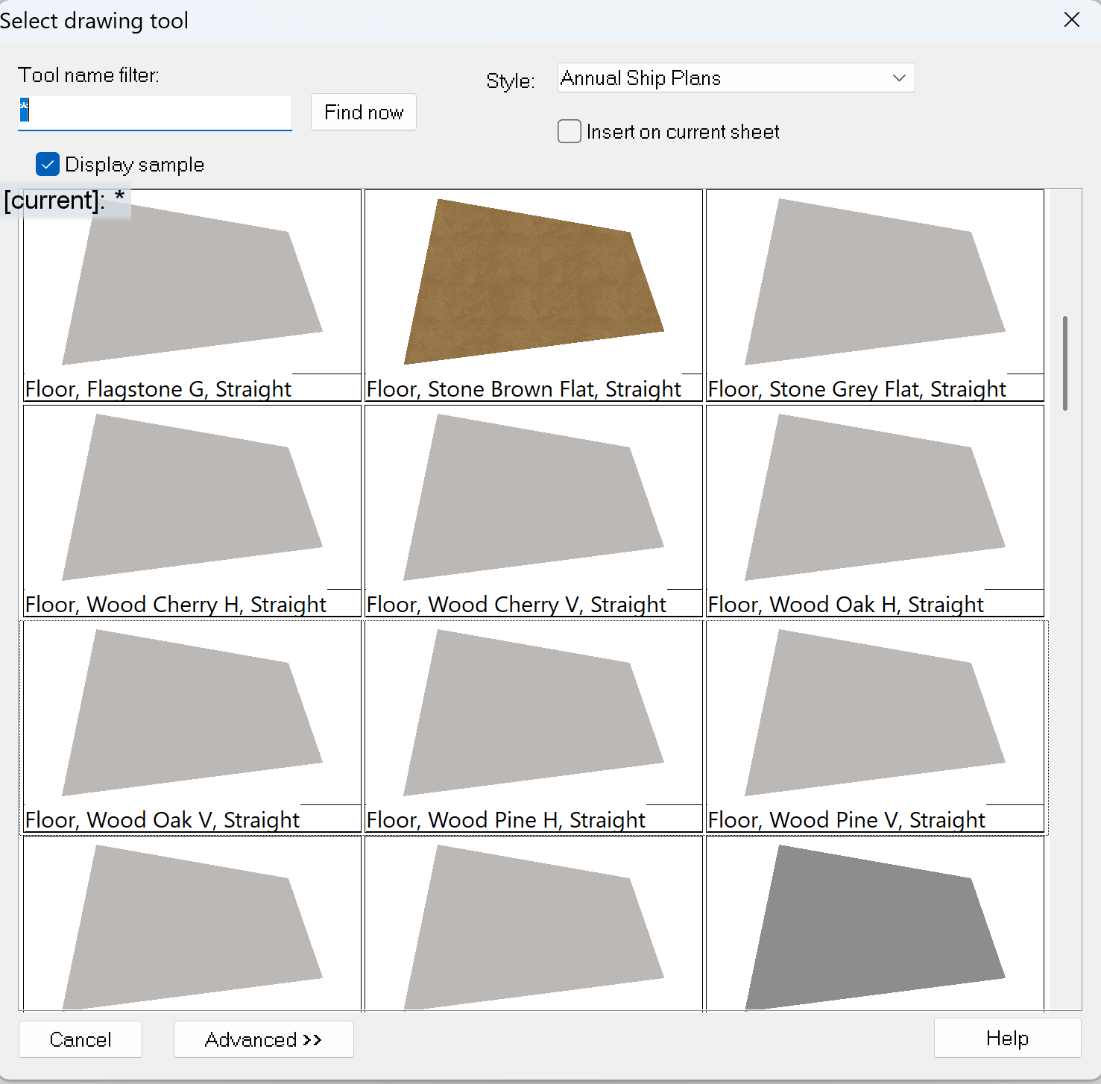Pick Floor, Stone Grey Flat, Straight
The image size is (1101, 1084).
point(874,295)
